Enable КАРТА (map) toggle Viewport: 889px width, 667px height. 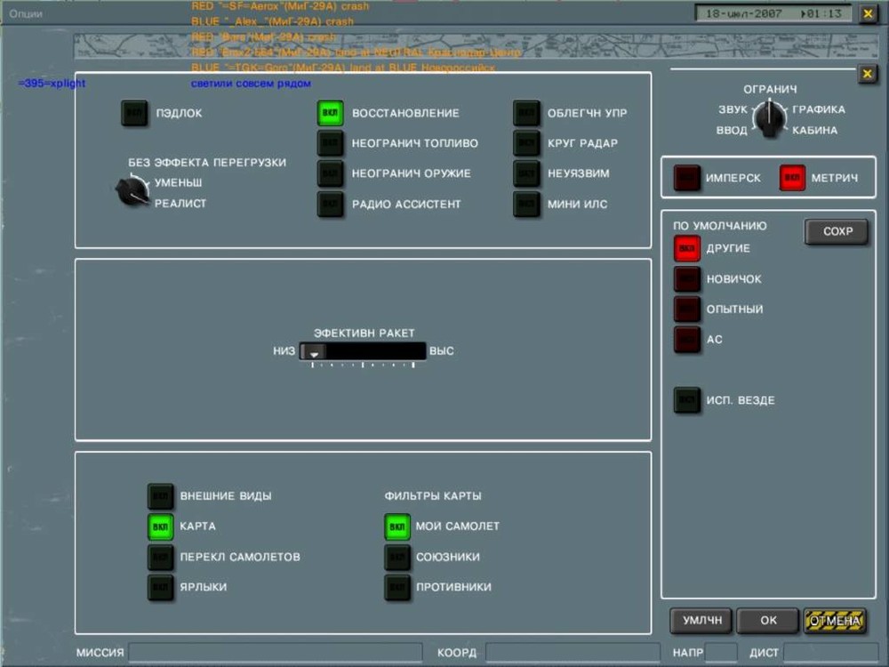pyautogui.click(x=160, y=526)
